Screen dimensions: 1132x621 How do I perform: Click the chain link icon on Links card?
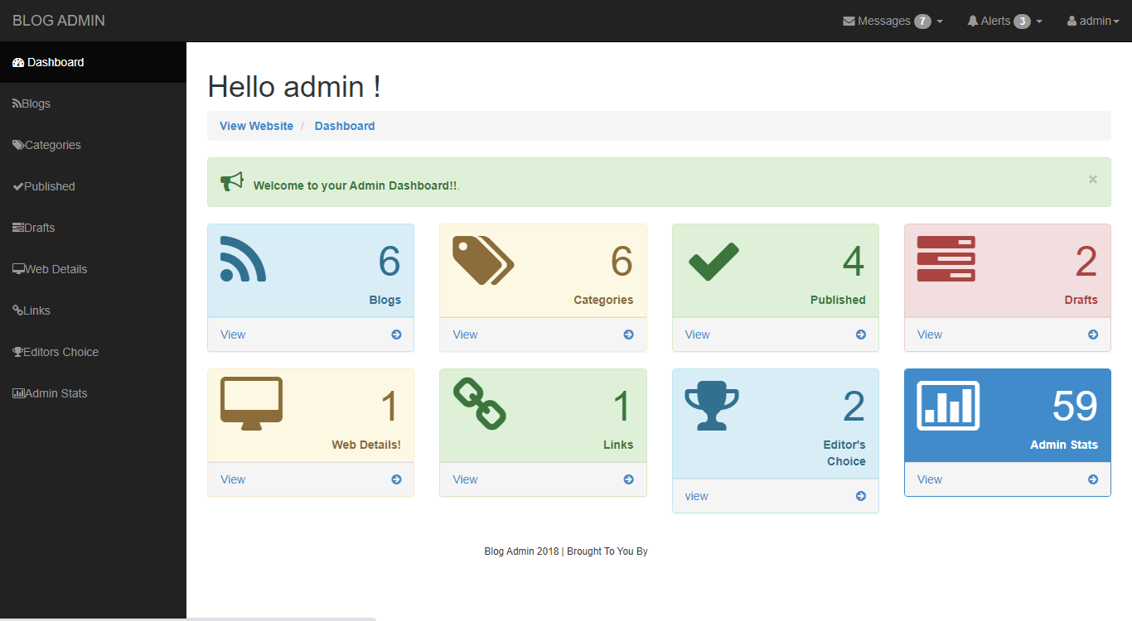click(479, 403)
